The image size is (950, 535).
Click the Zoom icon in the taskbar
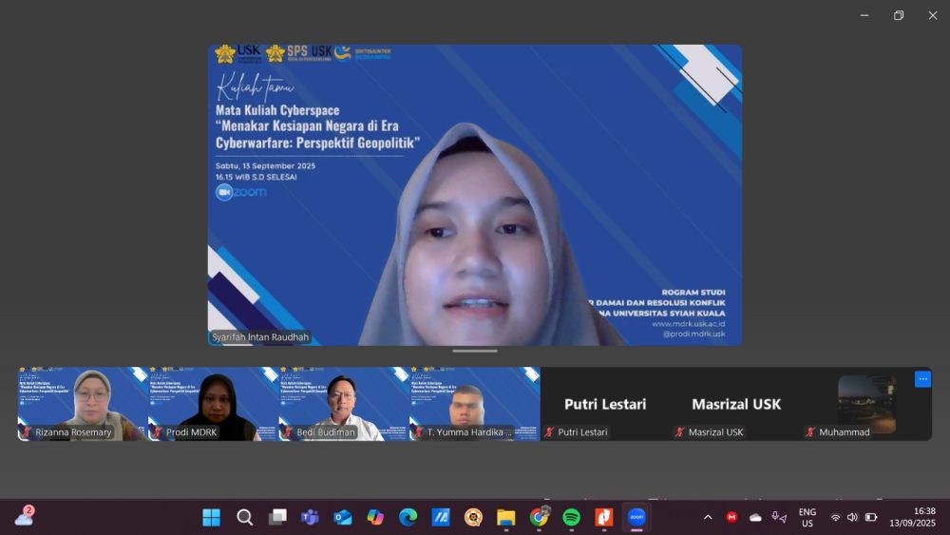pos(636,517)
